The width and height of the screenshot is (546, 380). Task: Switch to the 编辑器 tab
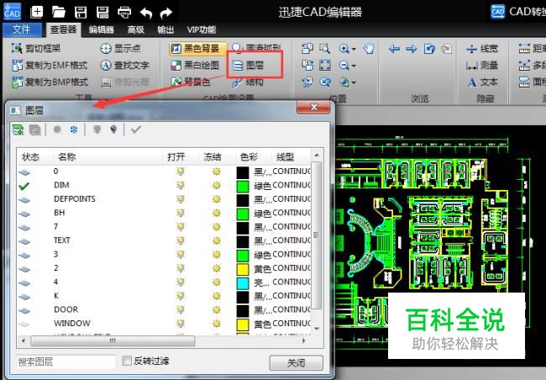point(102,29)
